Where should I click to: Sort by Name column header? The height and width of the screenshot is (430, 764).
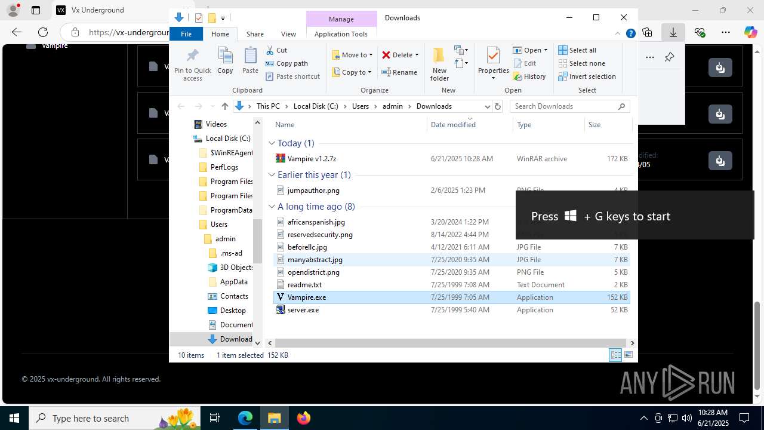pos(350,125)
